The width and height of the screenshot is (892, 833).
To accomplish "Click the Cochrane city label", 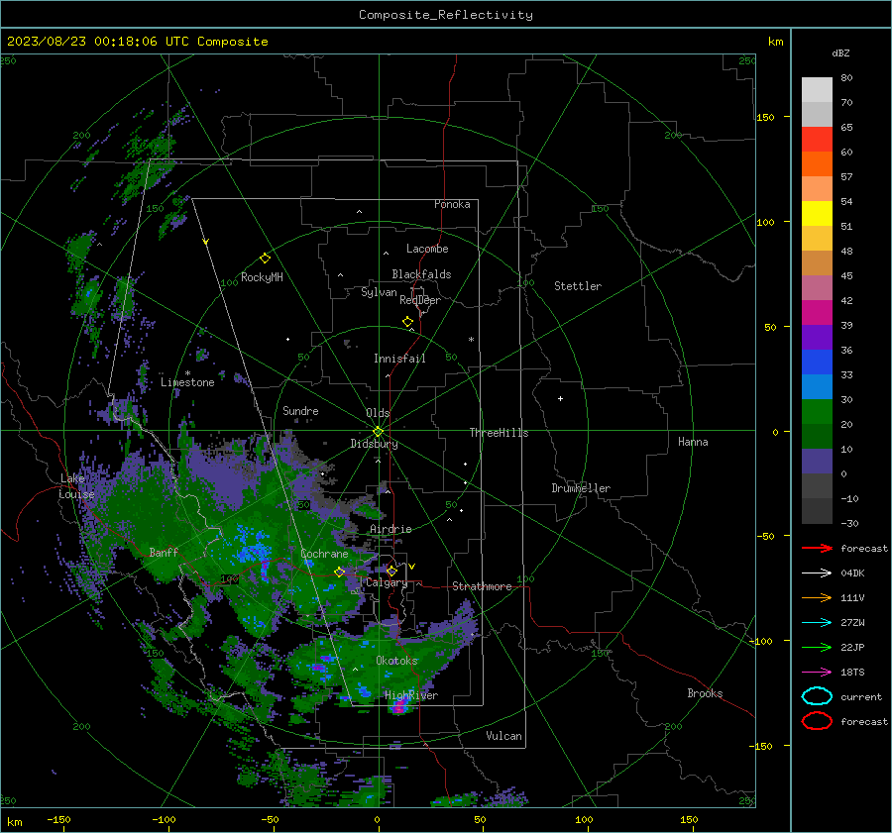I will pos(324,554).
